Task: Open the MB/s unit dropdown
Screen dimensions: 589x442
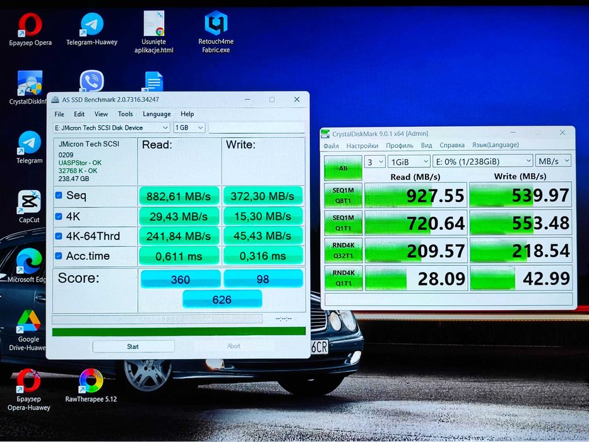Action: 554,162
